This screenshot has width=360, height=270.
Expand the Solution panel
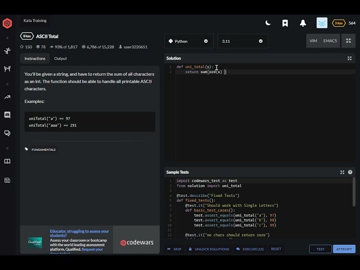[x=349, y=58]
